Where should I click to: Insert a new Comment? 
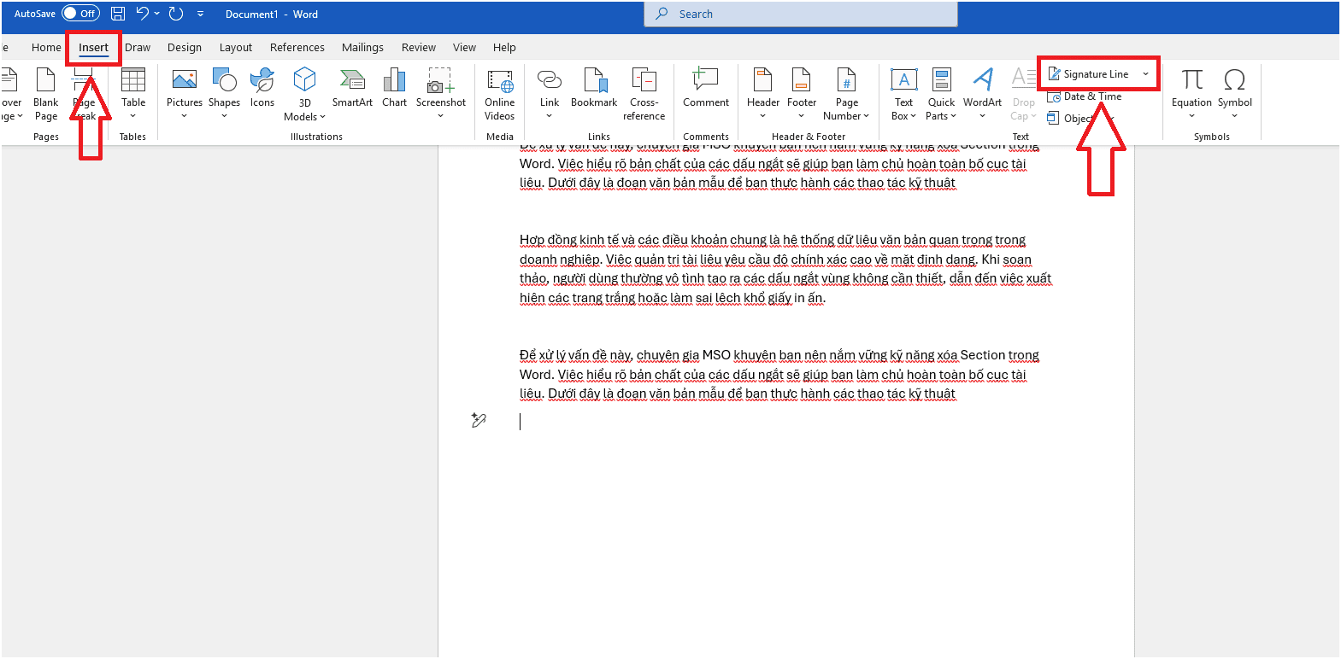point(705,89)
